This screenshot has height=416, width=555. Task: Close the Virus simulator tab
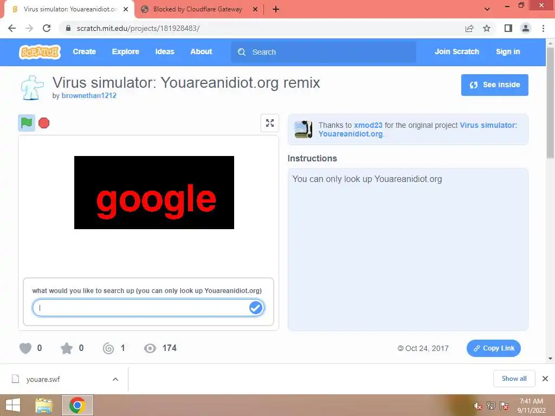tap(126, 9)
